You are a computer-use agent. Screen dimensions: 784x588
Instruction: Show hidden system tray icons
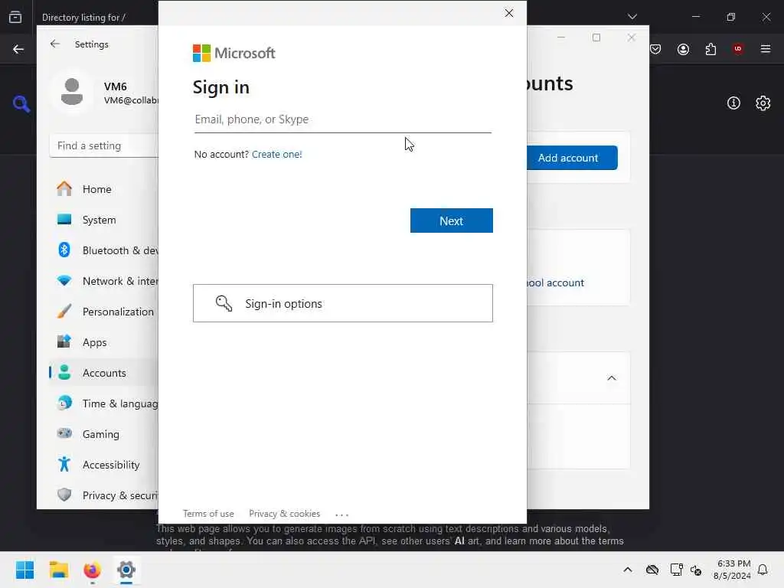(628, 570)
